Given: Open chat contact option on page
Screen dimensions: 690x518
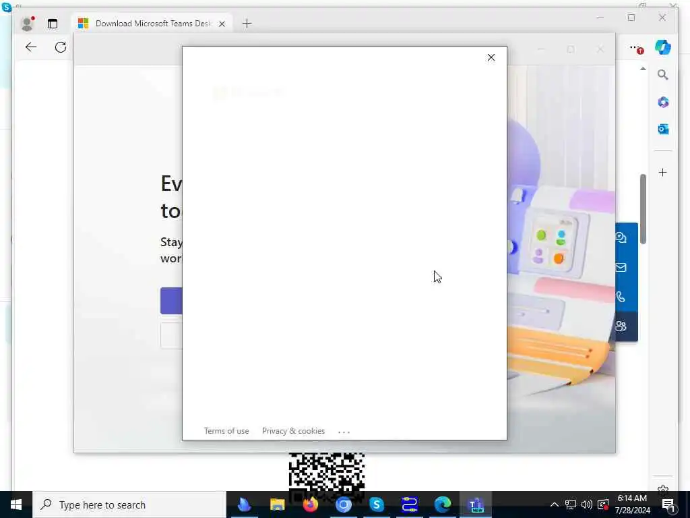Looking at the screenshot, I should [621, 238].
